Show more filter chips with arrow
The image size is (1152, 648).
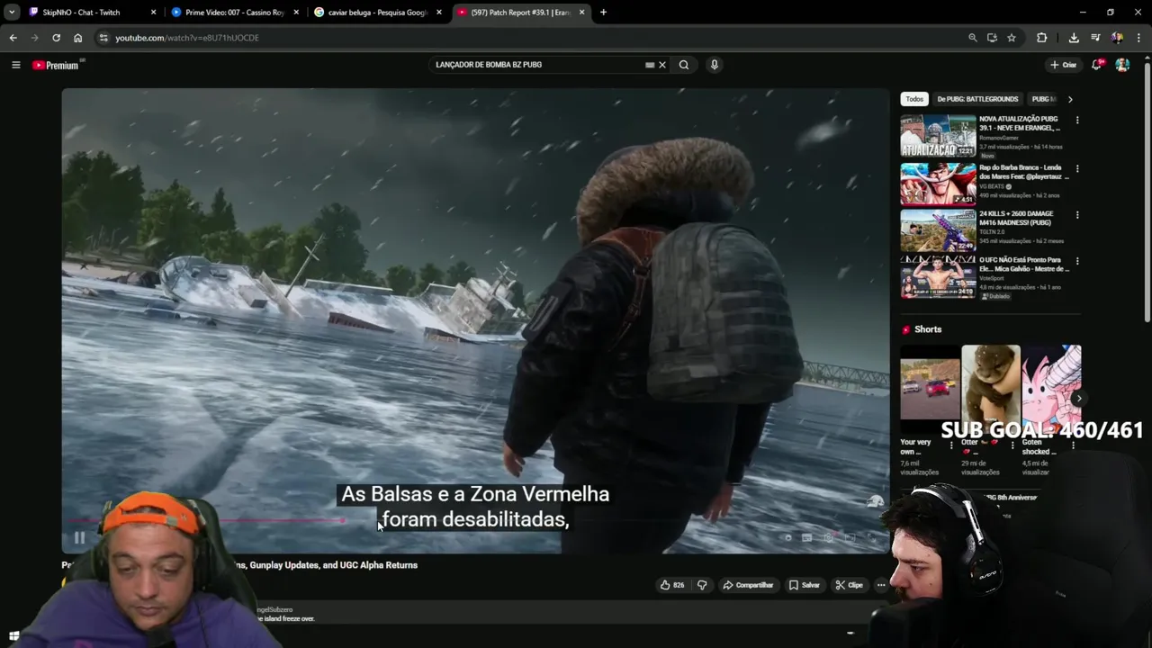coord(1070,99)
